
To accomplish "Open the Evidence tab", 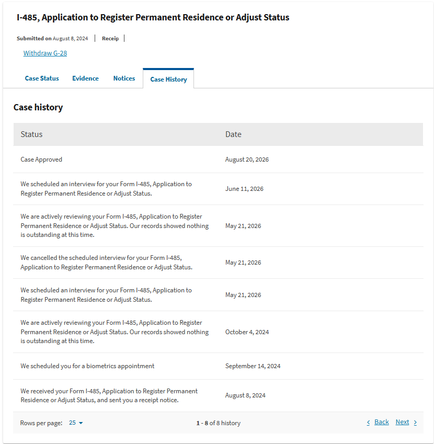I will tap(86, 78).
